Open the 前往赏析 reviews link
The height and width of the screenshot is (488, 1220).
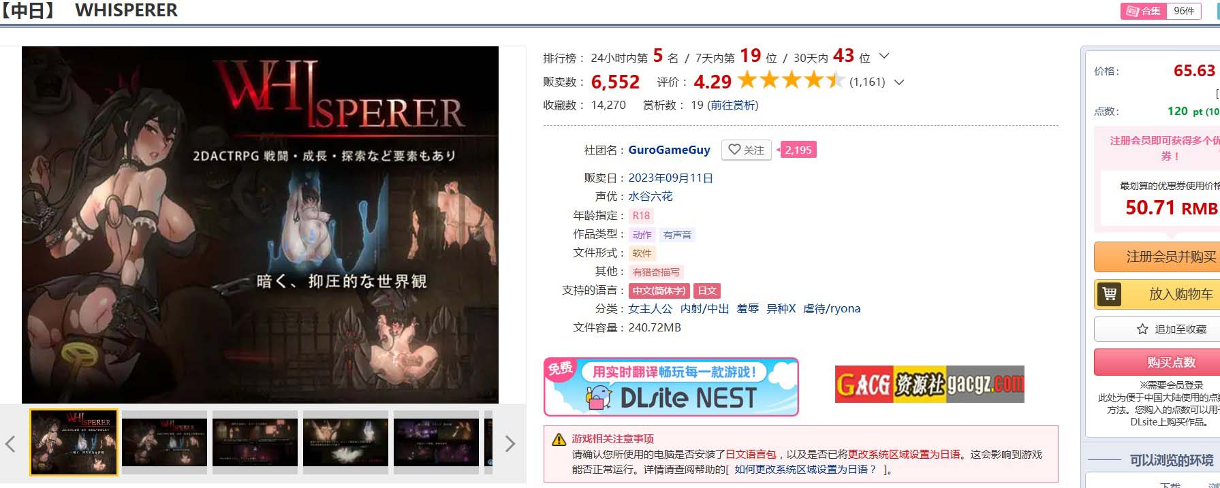pyautogui.click(x=733, y=105)
